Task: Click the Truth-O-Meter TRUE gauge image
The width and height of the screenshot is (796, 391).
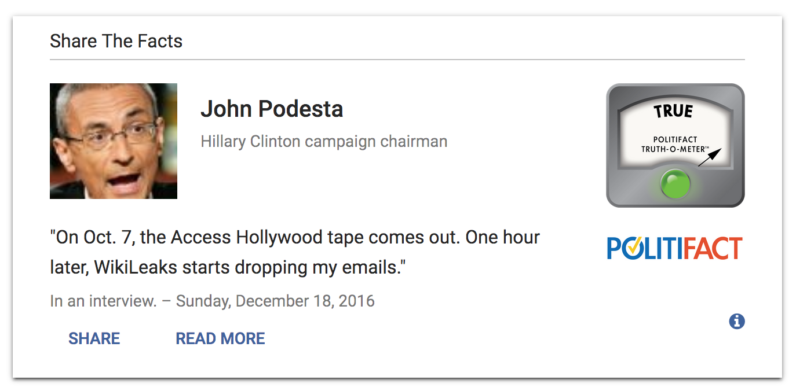Action: click(x=675, y=145)
